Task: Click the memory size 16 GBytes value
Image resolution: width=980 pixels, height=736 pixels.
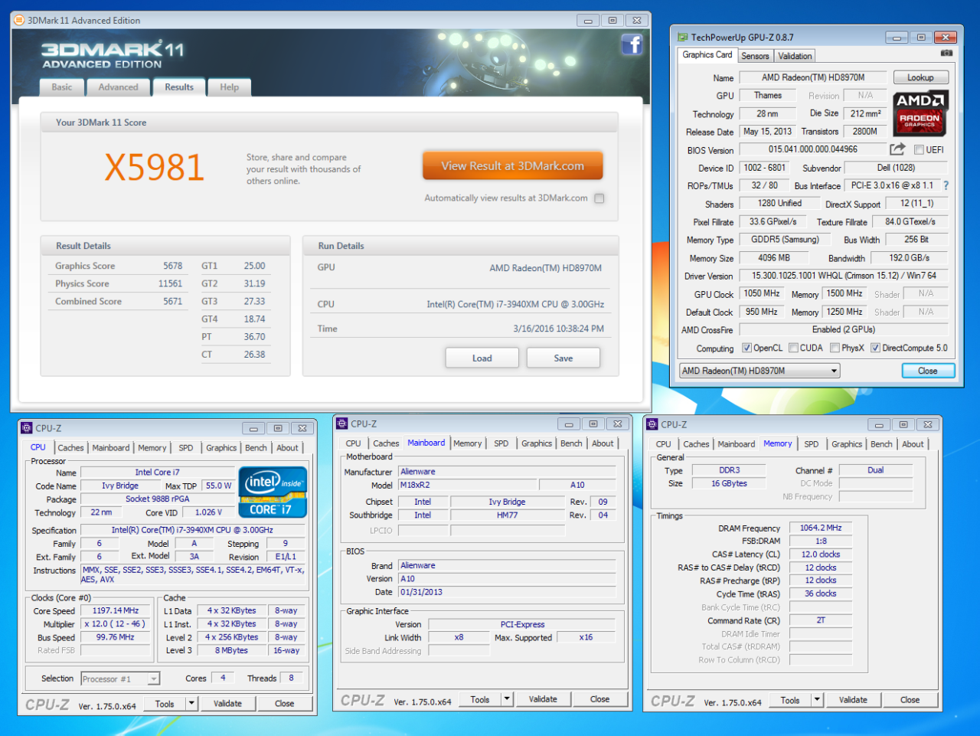Action: tap(729, 483)
